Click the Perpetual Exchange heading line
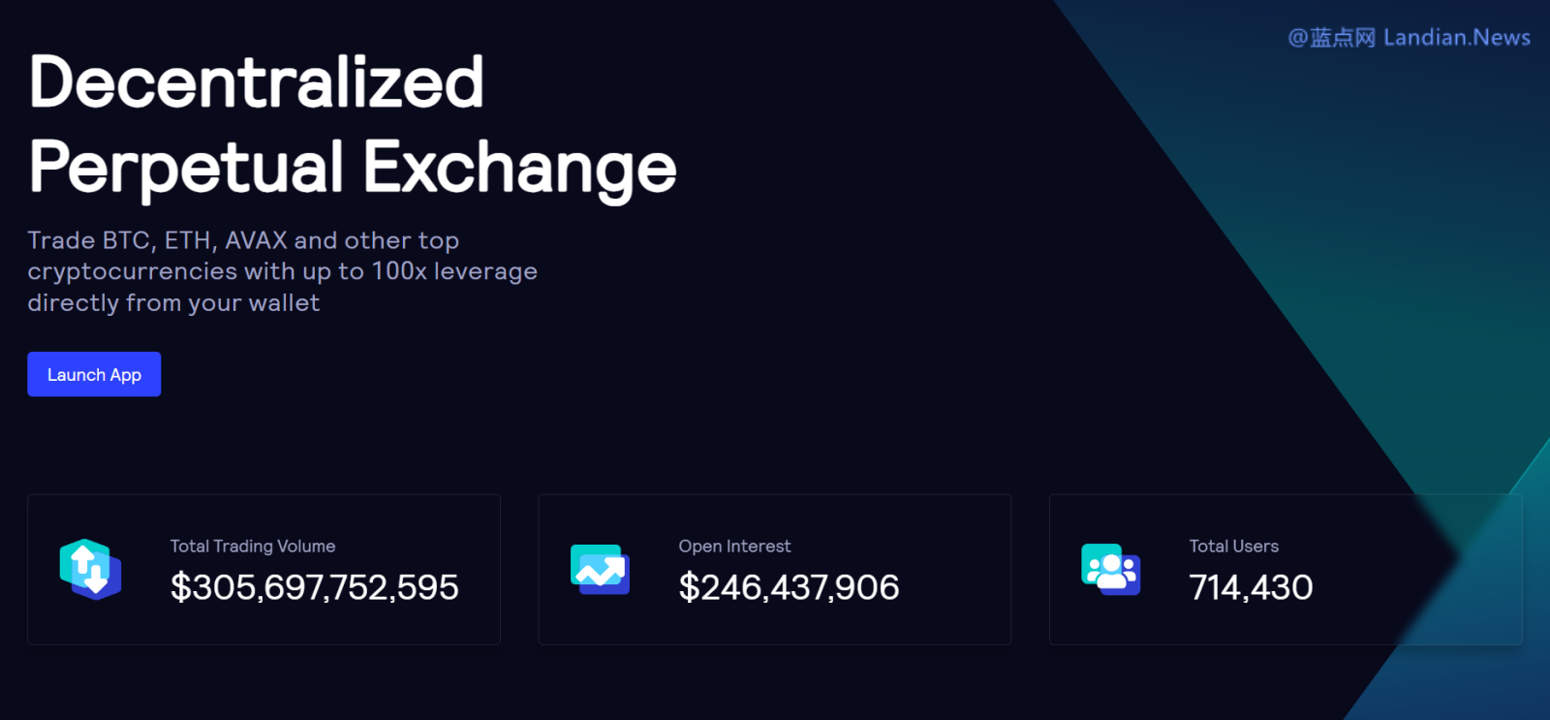This screenshot has width=1550, height=720. point(353,169)
